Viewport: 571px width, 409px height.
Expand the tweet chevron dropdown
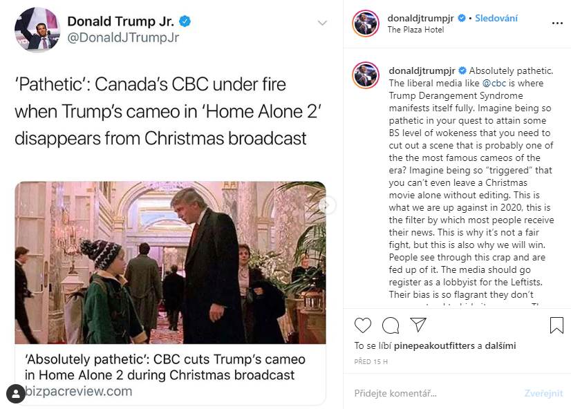321,23
